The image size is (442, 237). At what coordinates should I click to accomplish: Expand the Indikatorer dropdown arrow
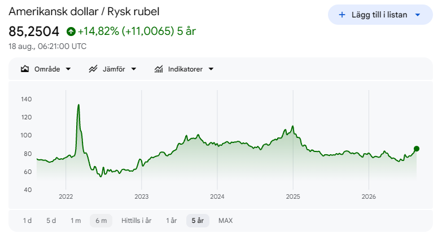tap(211, 69)
